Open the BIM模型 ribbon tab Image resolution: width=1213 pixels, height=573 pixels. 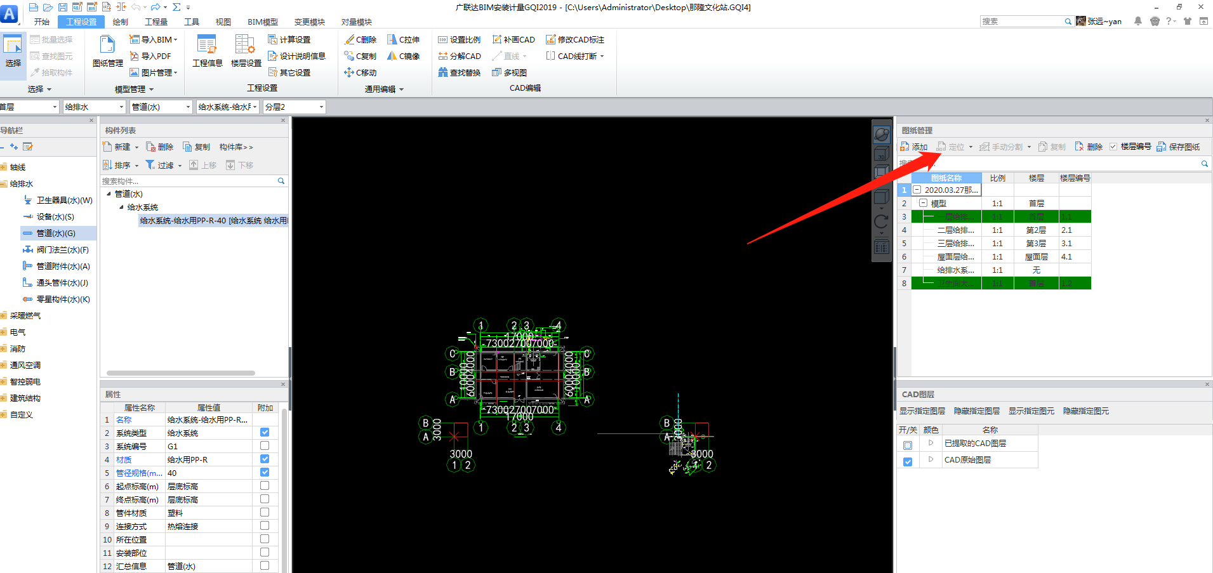(263, 22)
